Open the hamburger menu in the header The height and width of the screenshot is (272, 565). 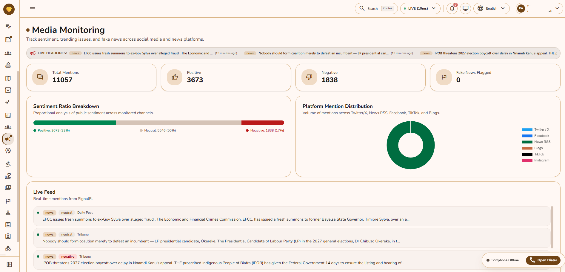coord(33,7)
